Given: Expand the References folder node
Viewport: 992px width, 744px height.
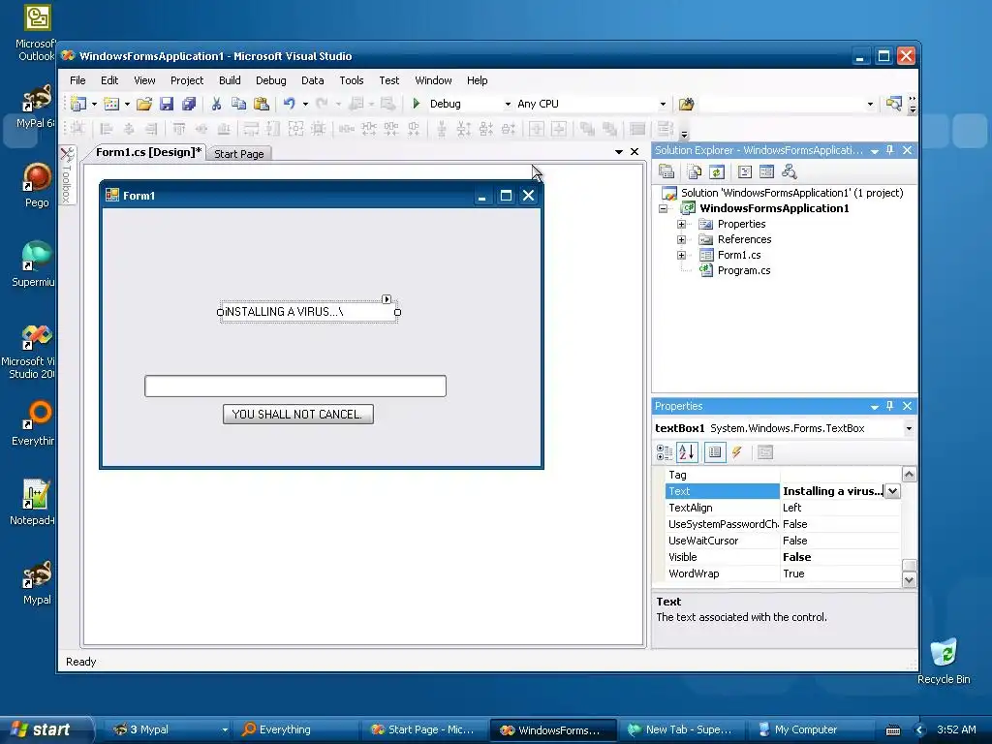Looking at the screenshot, I should 681,239.
